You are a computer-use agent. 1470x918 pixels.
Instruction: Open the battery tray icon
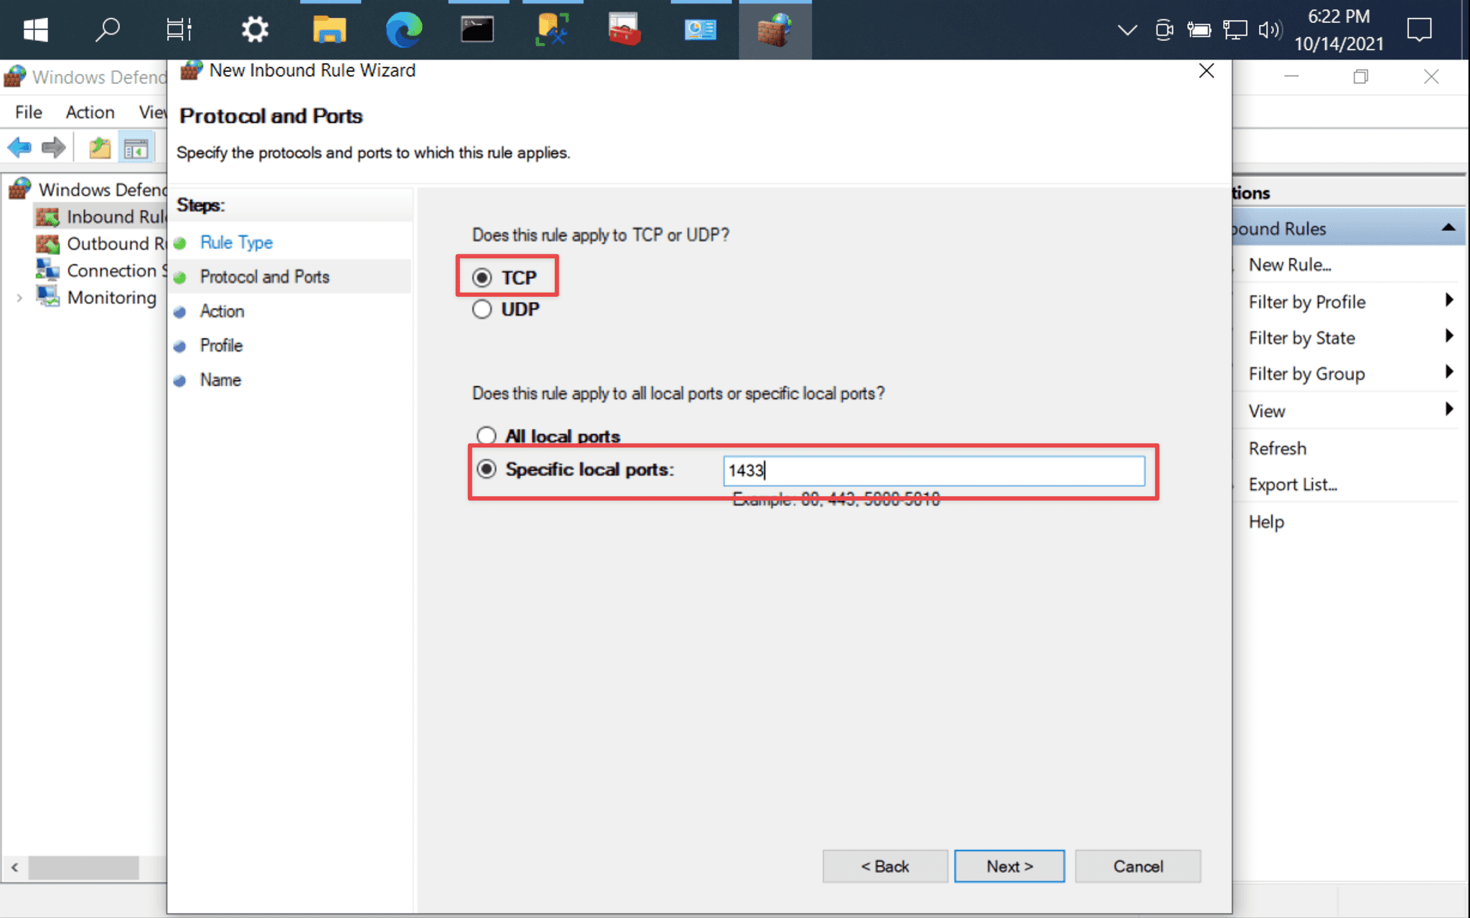point(1199,30)
